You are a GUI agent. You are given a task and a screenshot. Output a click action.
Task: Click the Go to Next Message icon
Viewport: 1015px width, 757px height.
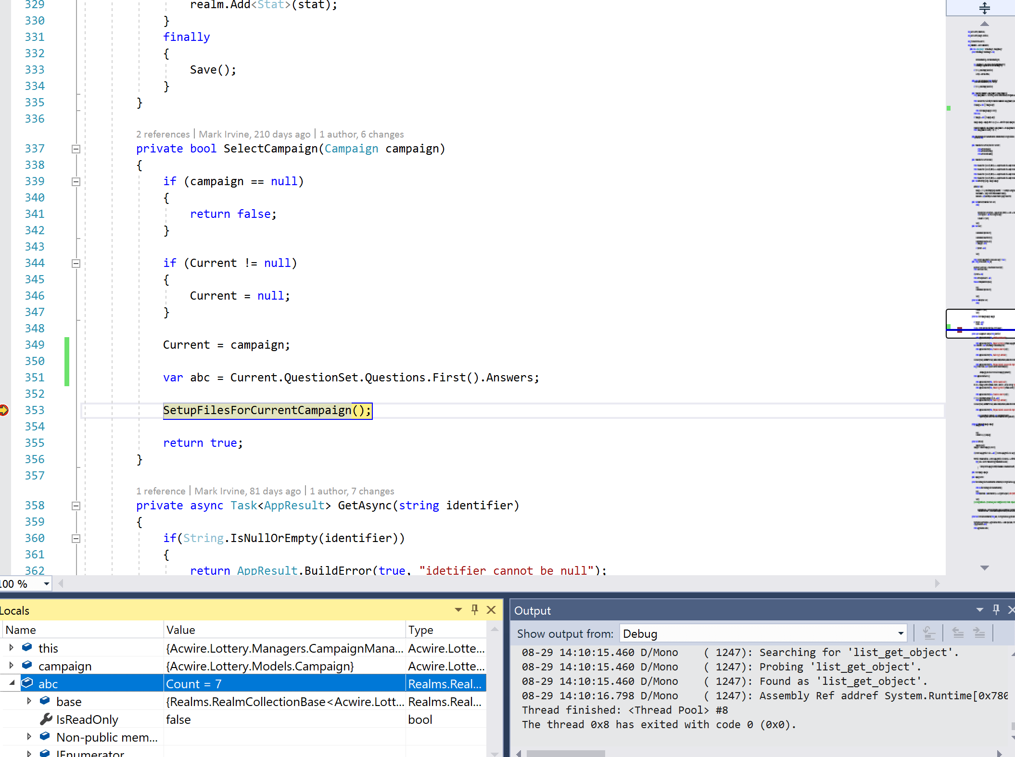click(x=980, y=633)
